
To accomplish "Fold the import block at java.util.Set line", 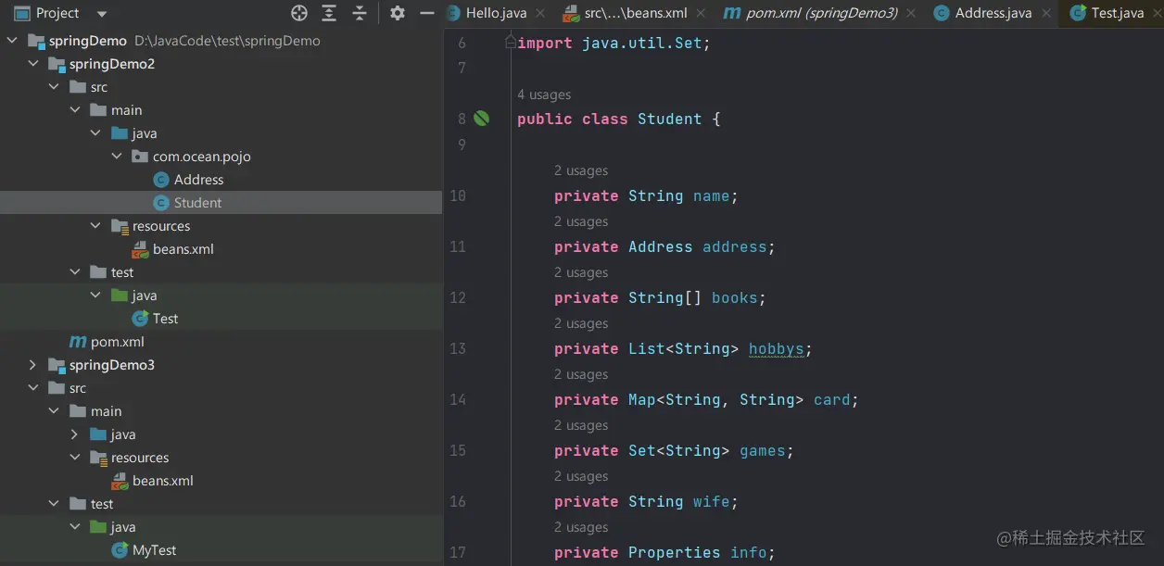I will 509,43.
